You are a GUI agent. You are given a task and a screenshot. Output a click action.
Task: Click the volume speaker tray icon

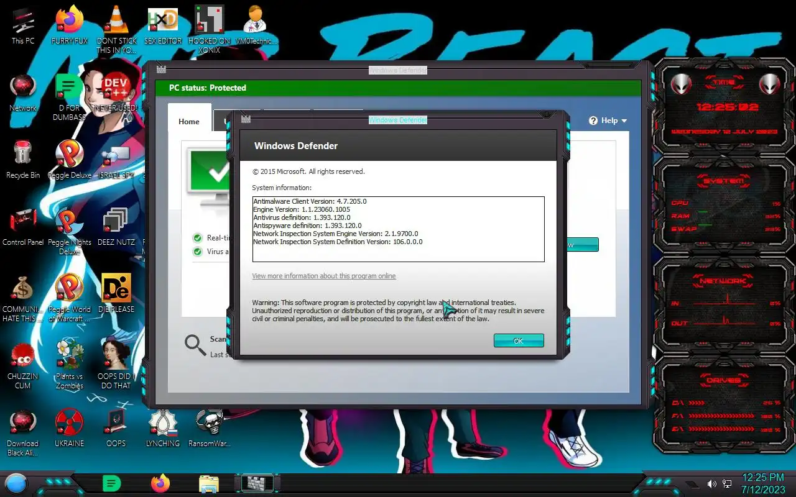(713, 483)
